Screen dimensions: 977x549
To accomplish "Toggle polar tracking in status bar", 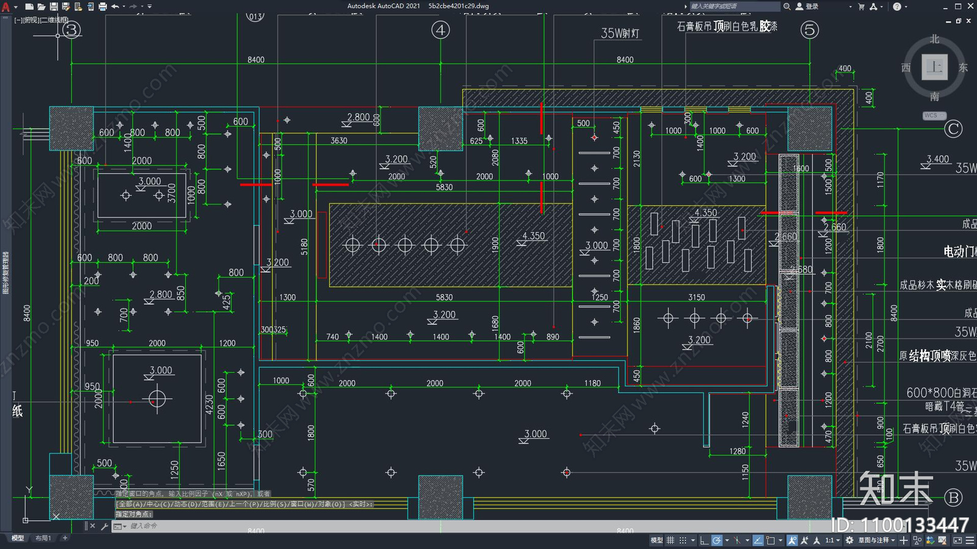I will pyautogui.click(x=717, y=540).
